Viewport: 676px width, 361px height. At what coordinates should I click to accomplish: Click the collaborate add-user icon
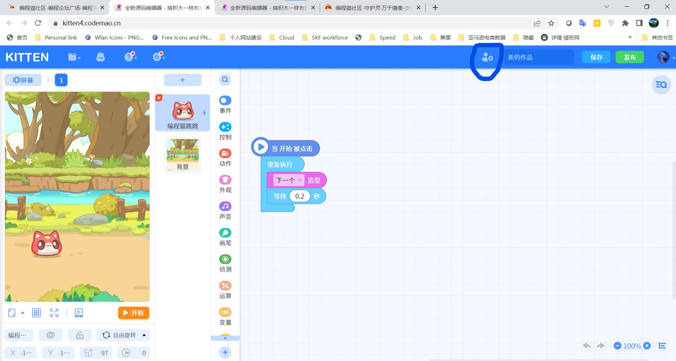(x=487, y=57)
